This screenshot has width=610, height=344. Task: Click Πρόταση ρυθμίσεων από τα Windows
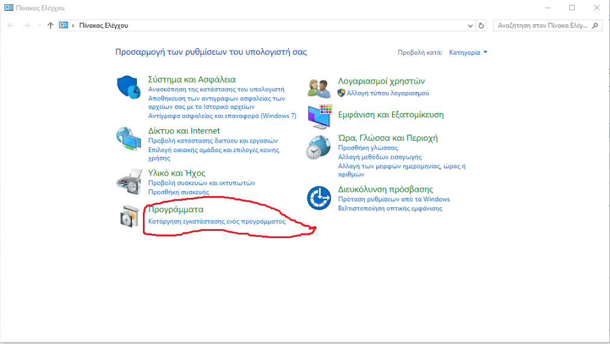(394, 199)
